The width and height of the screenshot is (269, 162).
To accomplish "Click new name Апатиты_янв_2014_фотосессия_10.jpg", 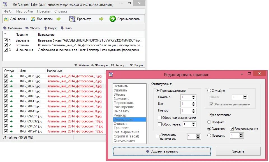I will (75, 121).
